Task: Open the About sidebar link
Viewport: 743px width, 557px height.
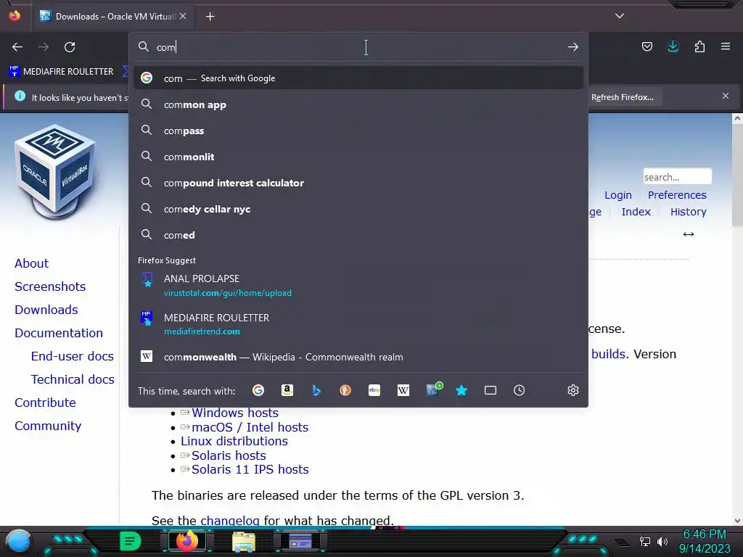Action: tap(32, 263)
